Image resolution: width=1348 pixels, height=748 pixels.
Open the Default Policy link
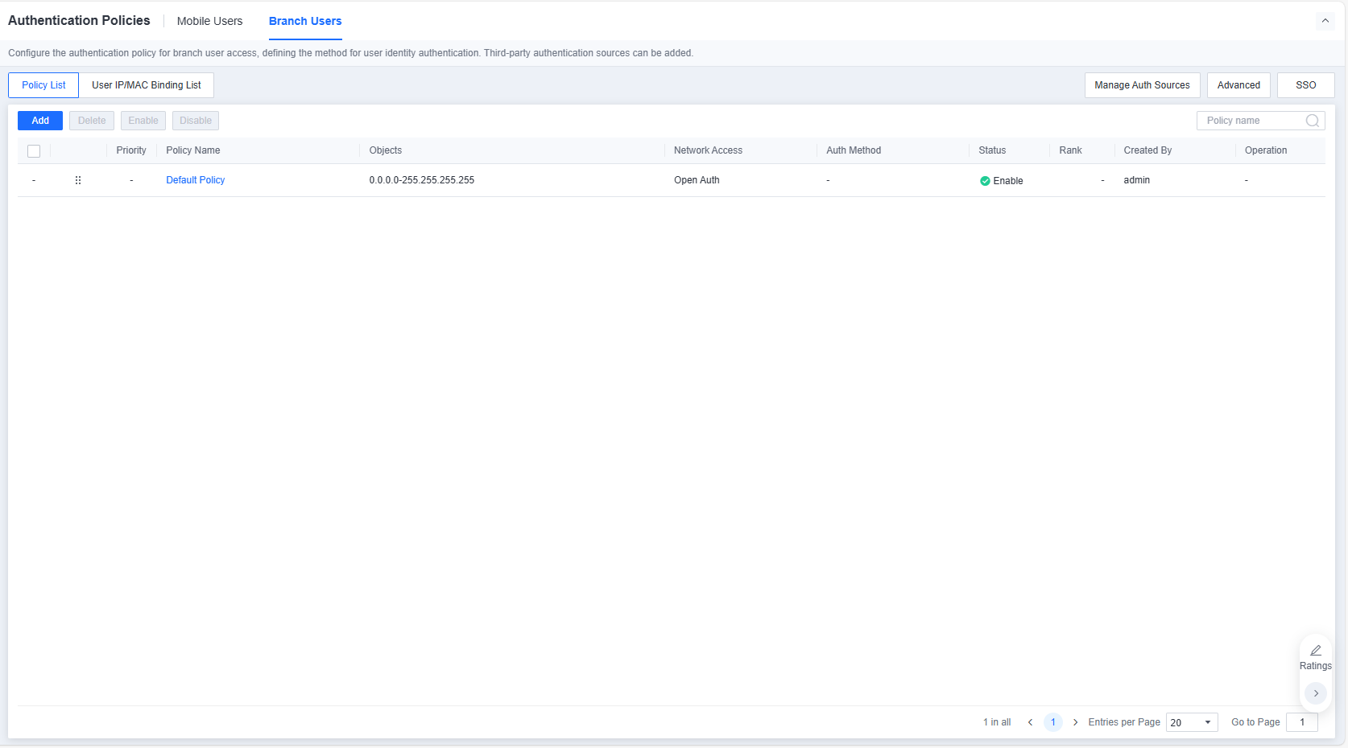pos(196,180)
